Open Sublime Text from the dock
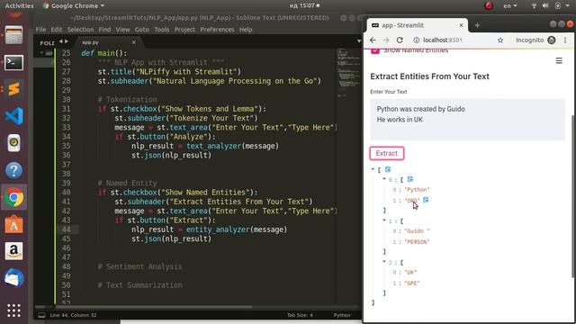The image size is (576, 324). coord(14,89)
